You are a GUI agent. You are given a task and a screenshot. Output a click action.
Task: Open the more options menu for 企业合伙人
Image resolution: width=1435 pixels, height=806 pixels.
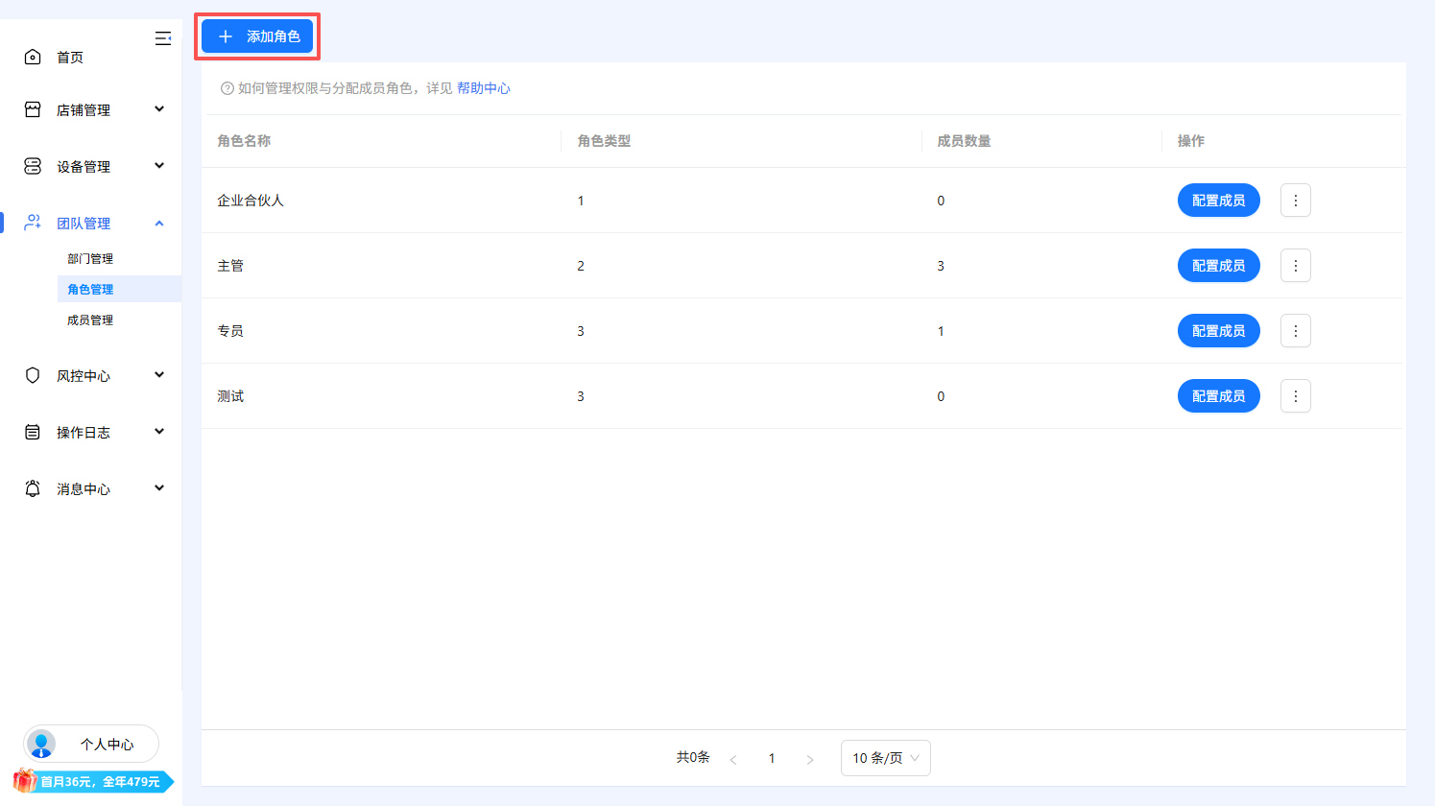(x=1295, y=200)
